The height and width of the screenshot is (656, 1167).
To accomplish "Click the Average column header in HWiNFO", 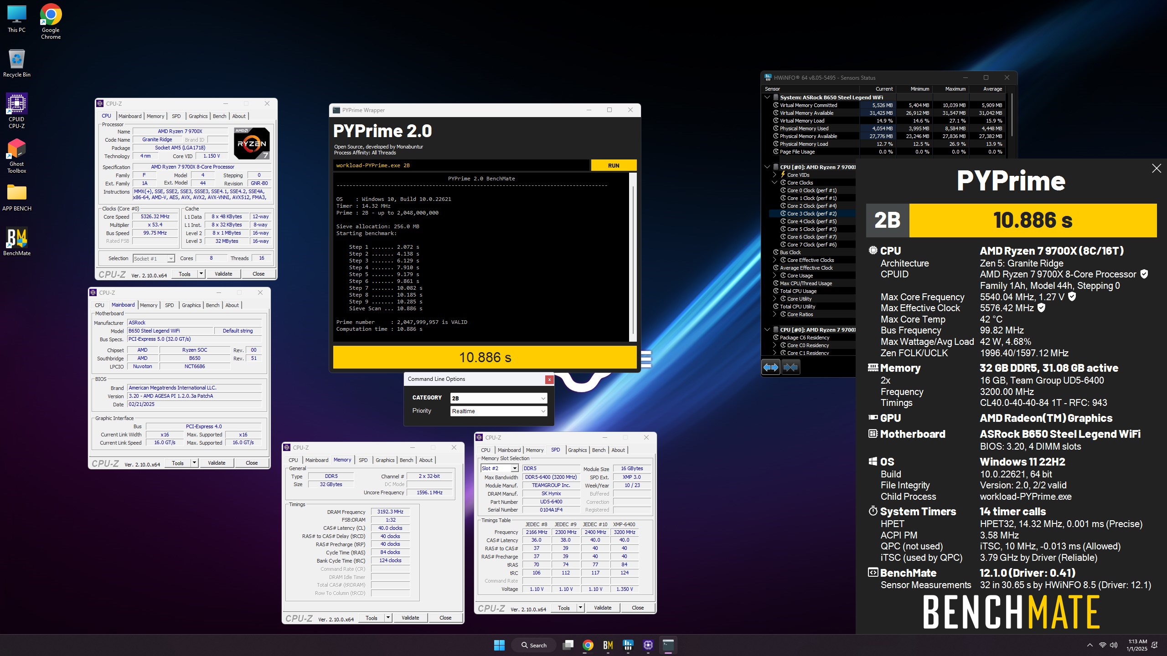I will click(992, 89).
